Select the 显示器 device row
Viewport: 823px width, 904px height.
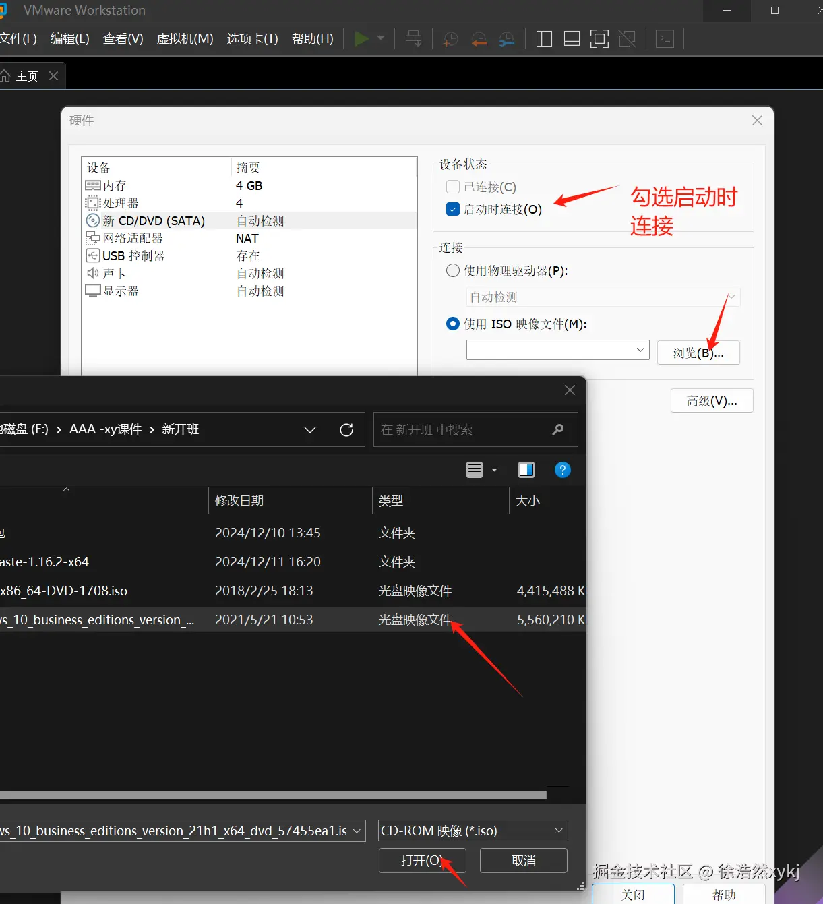pyautogui.click(x=249, y=291)
